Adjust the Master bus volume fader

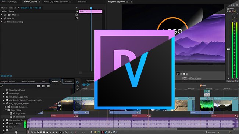[229, 49]
